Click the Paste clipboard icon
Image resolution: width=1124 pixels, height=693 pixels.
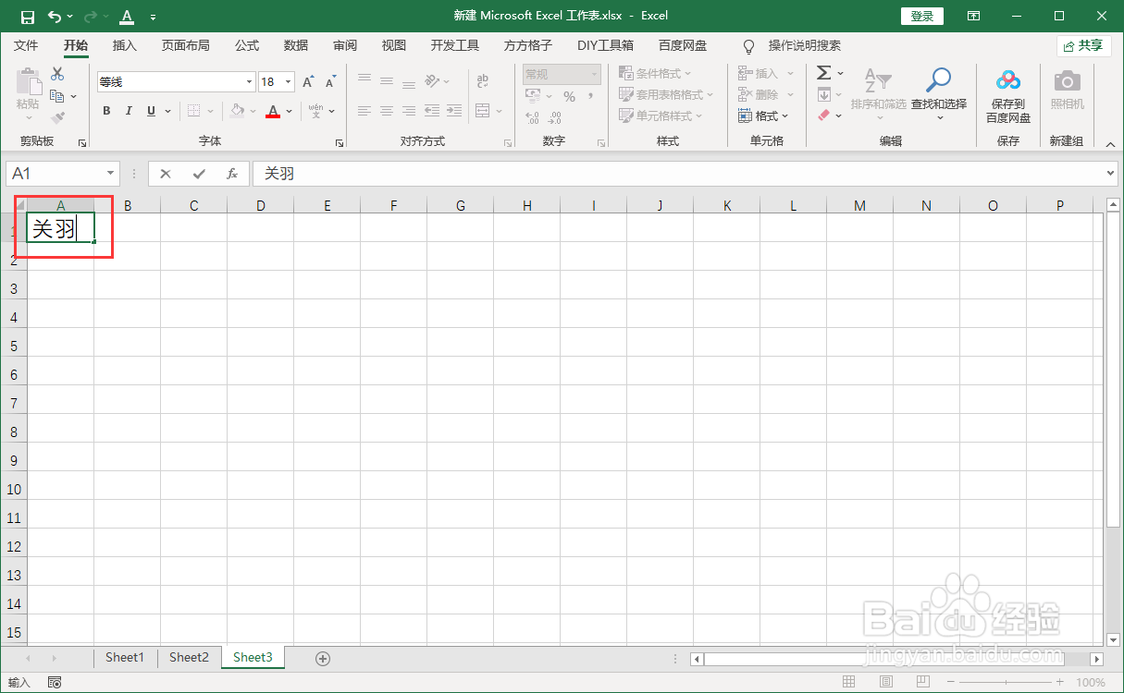[x=29, y=82]
